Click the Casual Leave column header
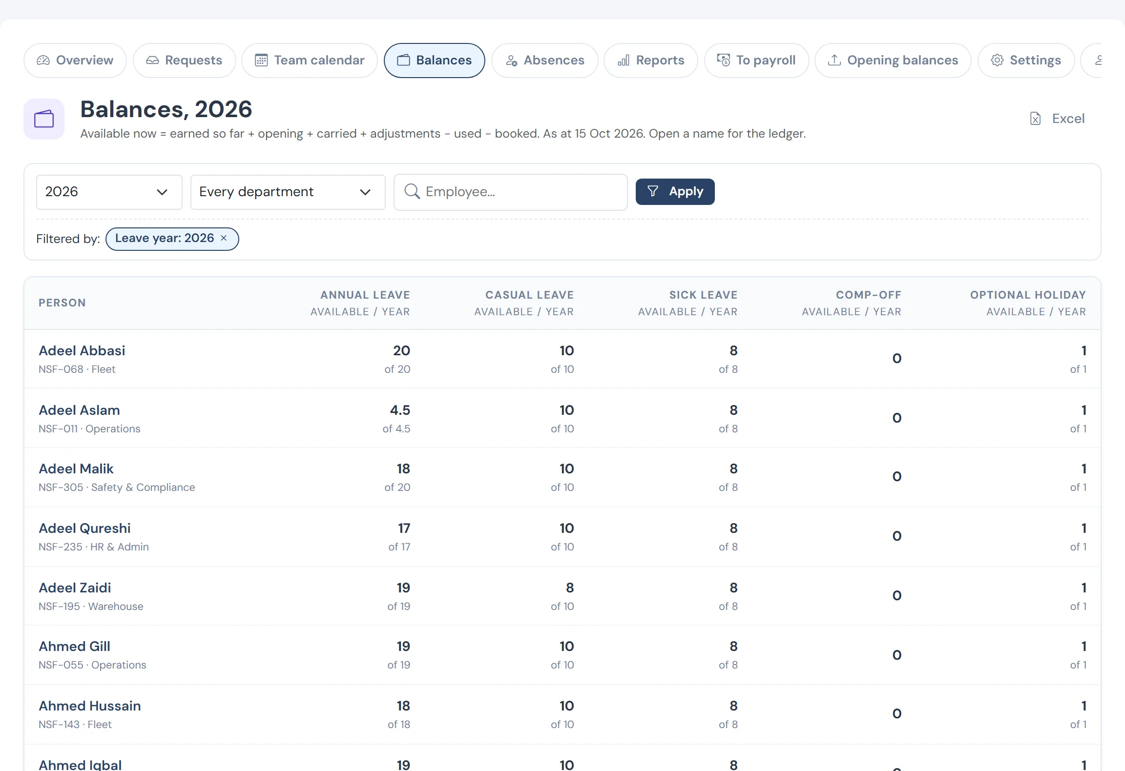The image size is (1125, 771). pyautogui.click(x=524, y=303)
